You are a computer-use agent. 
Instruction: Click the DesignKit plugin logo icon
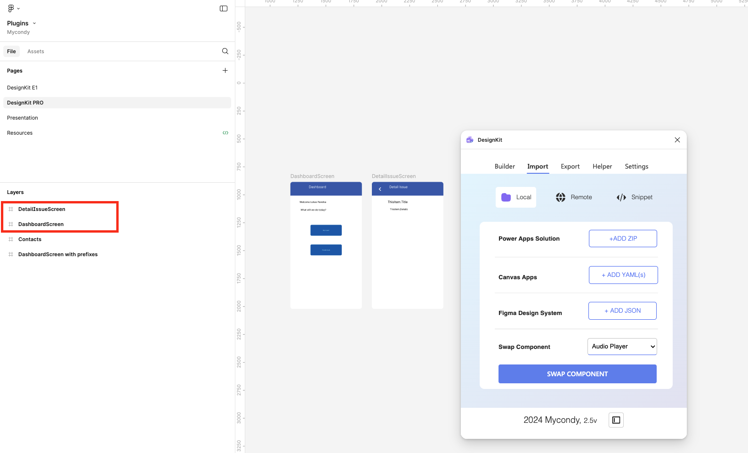click(x=470, y=140)
